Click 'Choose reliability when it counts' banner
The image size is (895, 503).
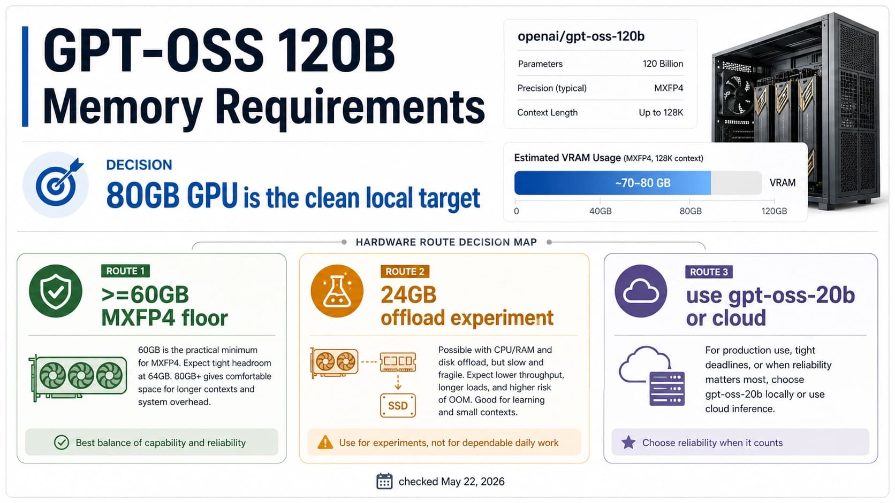pyautogui.click(x=740, y=442)
